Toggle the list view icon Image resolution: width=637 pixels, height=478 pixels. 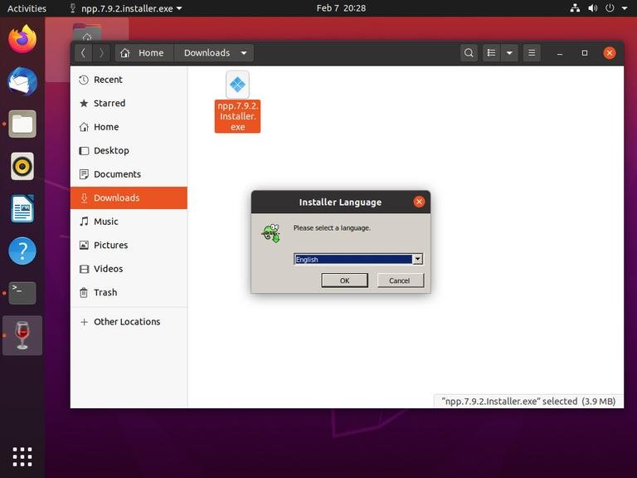(x=492, y=52)
